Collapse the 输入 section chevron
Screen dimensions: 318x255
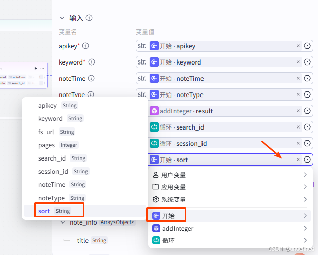tap(62, 18)
